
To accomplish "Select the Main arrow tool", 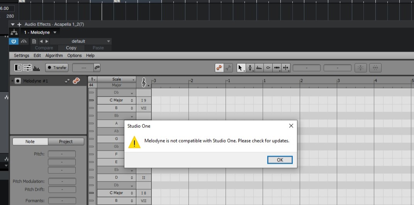I will click(241, 68).
